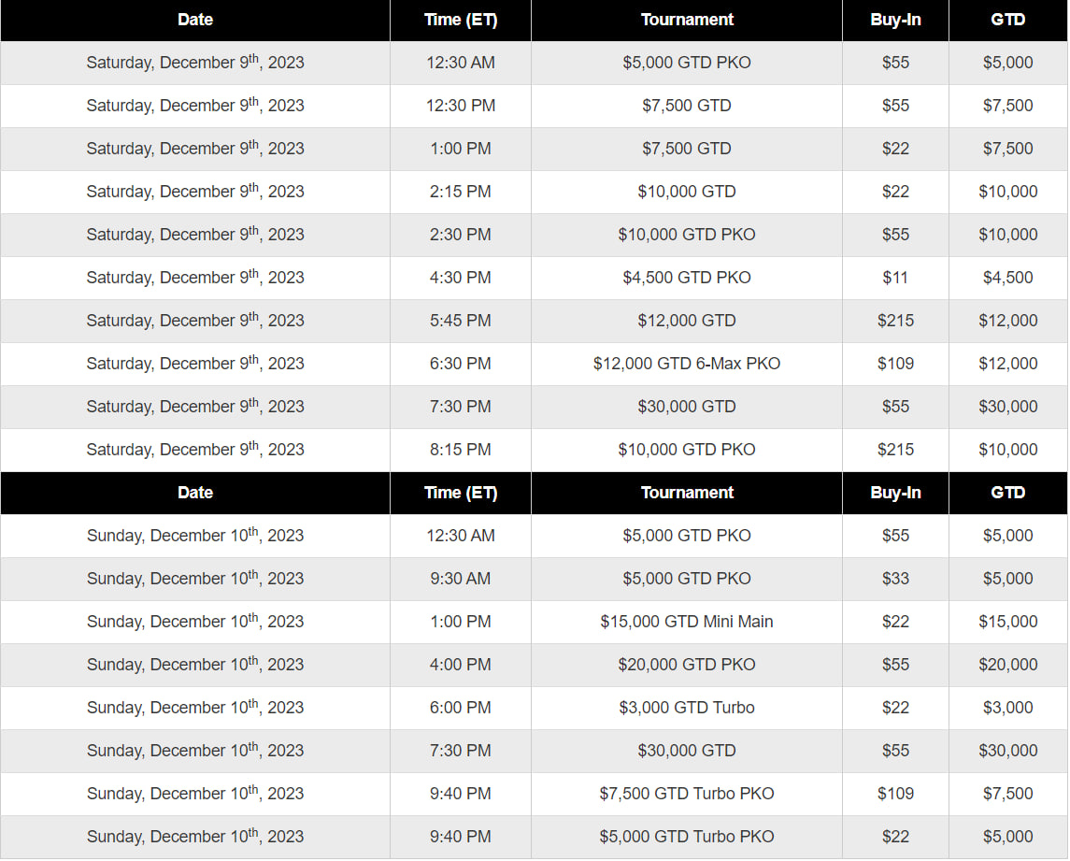
Task: Select the $15,000 GTD Mini Main tournament
Action: [686, 622]
